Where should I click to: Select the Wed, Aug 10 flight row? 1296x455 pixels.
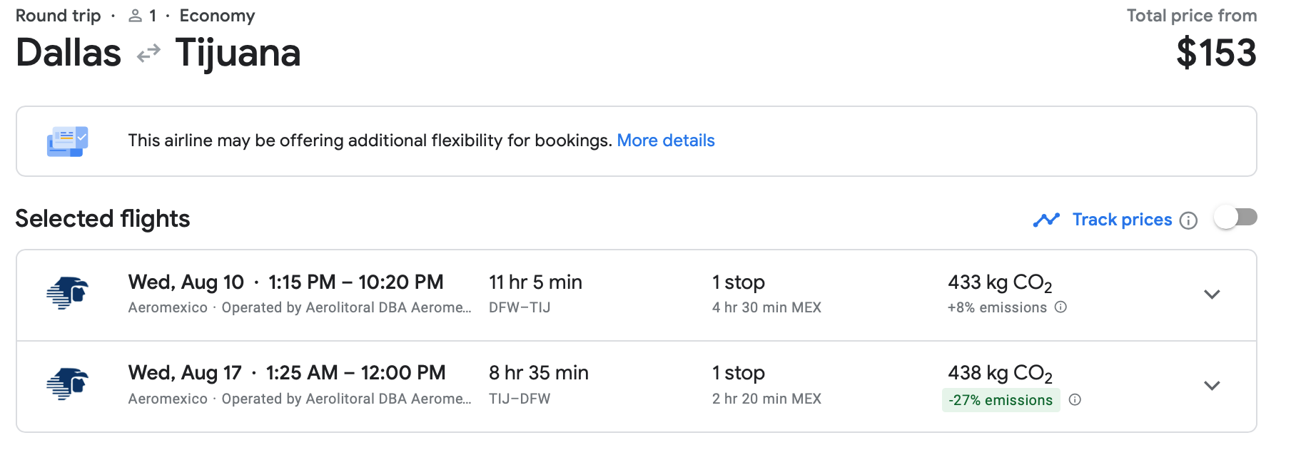coord(637,295)
